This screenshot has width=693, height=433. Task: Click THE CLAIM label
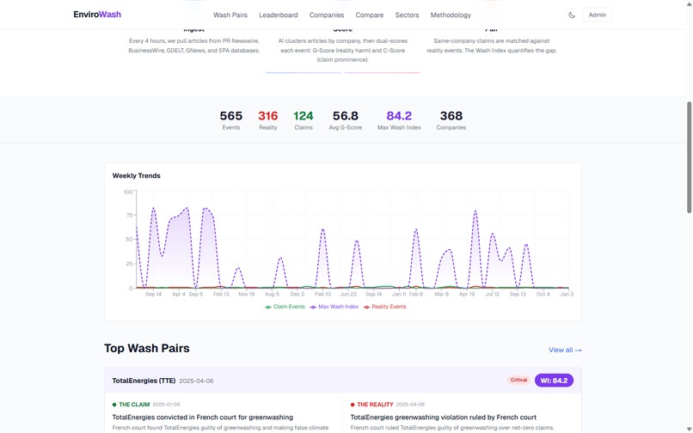[x=134, y=405]
